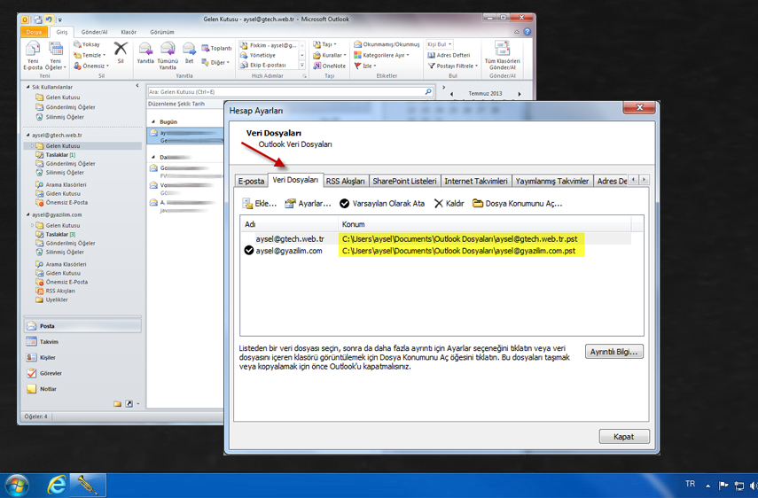
Task: Open the Posta navigation button
Action: coord(82,326)
